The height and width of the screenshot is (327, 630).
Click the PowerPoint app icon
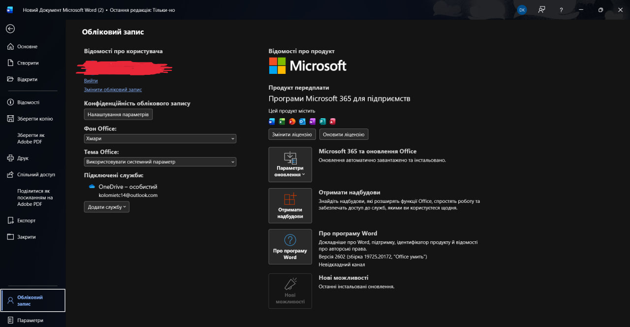tap(292, 121)
